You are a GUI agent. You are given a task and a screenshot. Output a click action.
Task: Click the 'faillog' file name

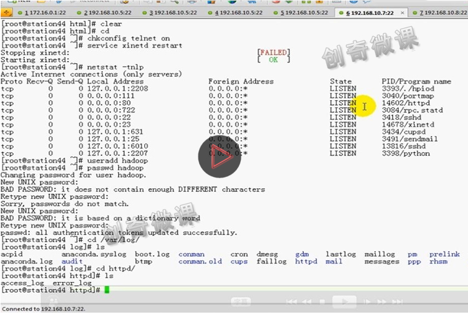point(271,261)
